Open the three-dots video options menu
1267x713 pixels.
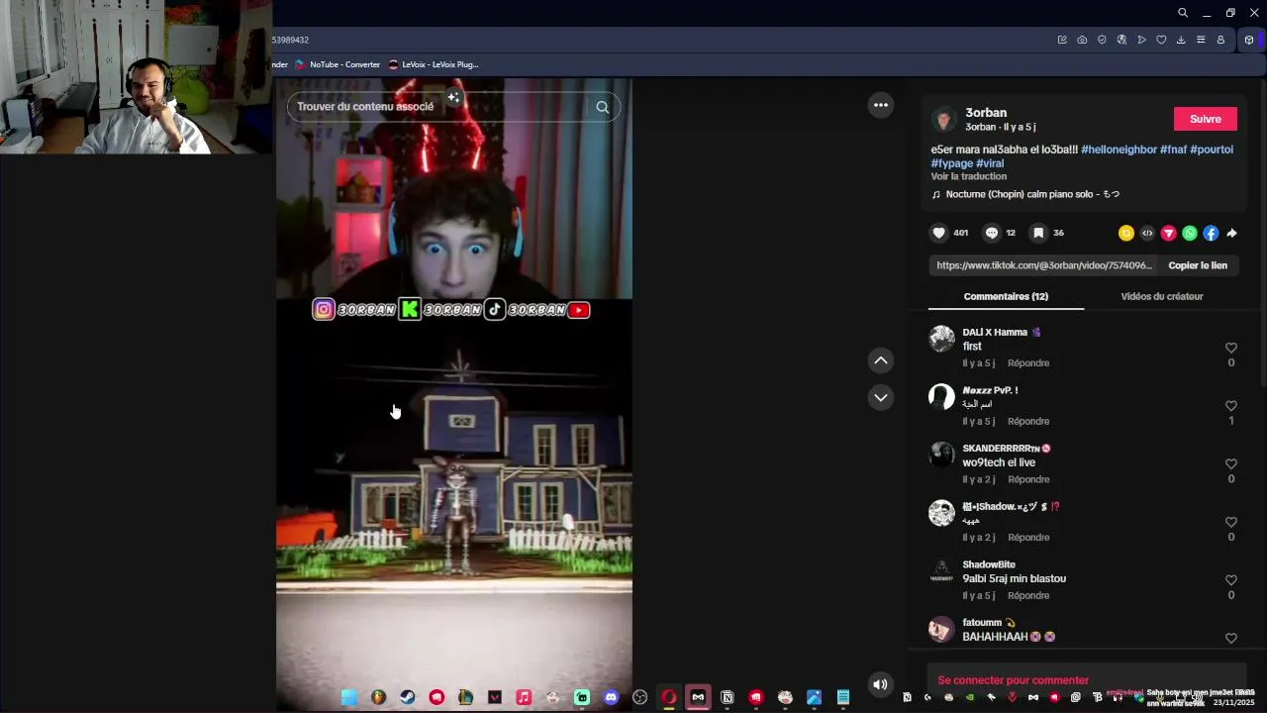coord(881,105)
